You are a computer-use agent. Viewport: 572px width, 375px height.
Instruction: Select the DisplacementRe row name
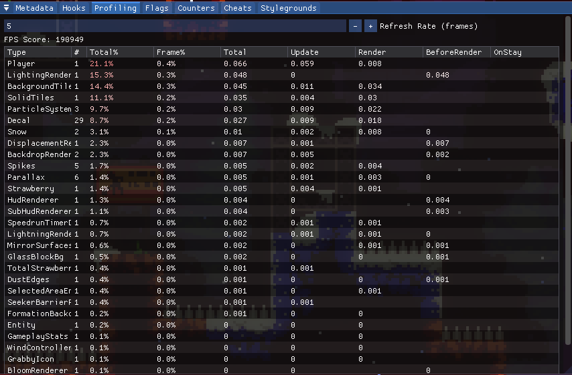click(x=39, y=143)
